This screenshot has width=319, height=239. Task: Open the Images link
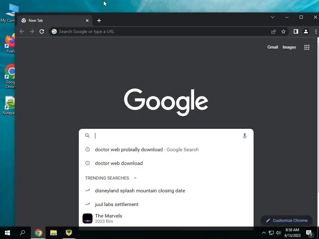point(289,47)
